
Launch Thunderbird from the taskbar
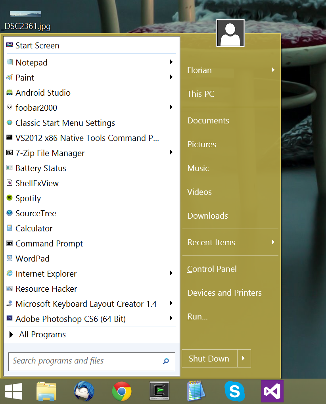point(84,391)
